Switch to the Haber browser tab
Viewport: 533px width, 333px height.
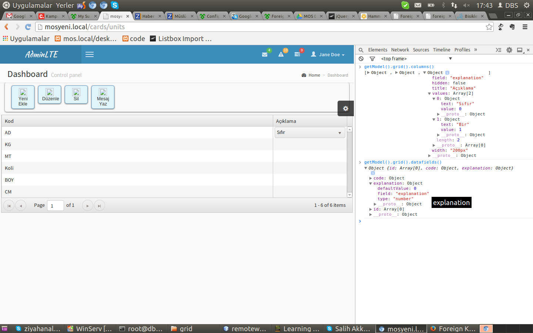(x=148, y=16)
